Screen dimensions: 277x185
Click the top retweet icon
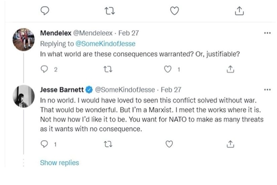click(109, 11)
